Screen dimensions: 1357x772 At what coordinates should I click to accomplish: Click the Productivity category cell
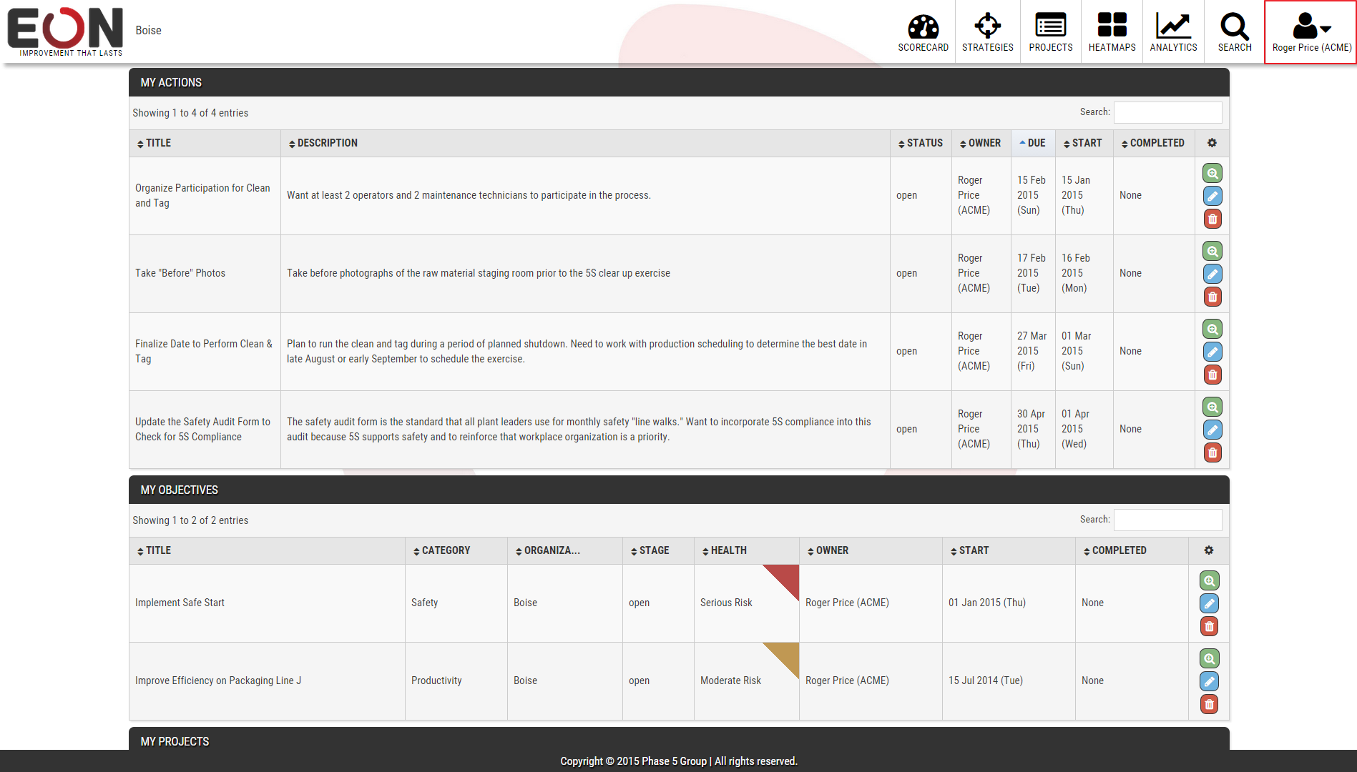pyautogui.click(x=456, y=681)
